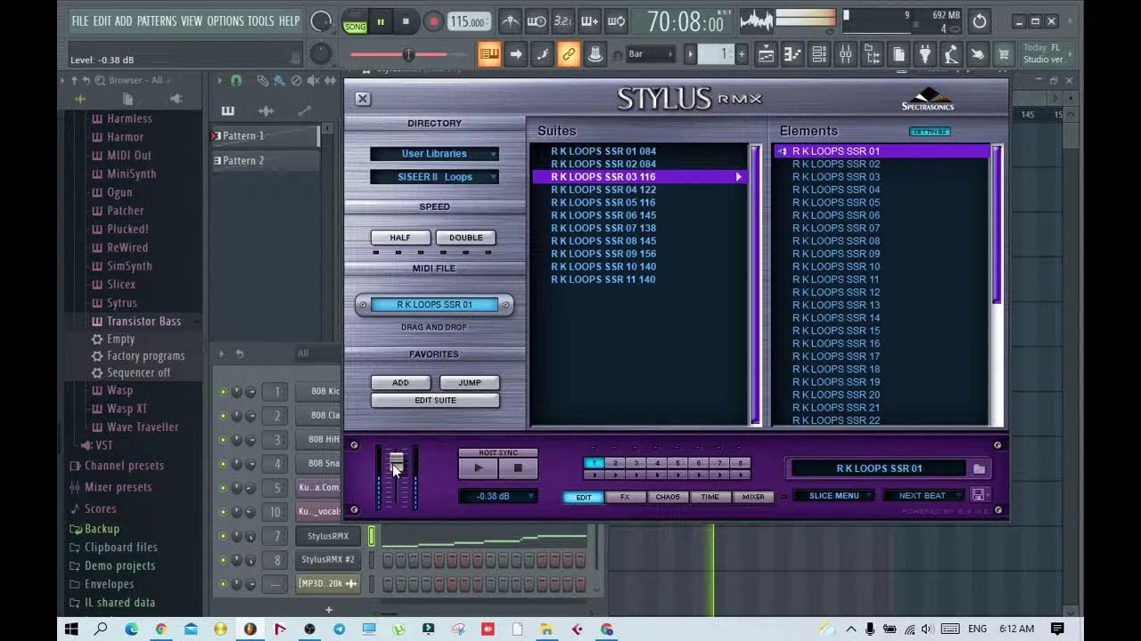Open Sytrus presets in browser
The width and height of the screenshot is (1141, 641).
tap(122, 303)
